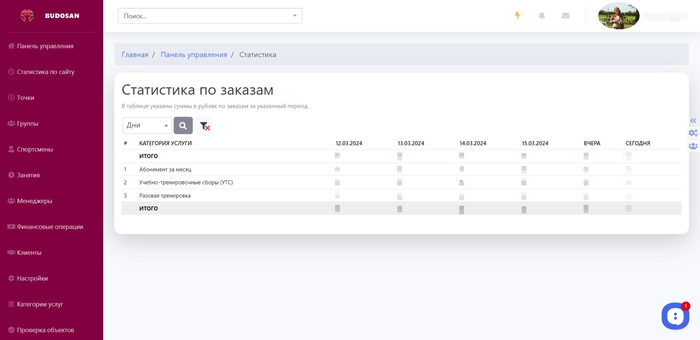Click the lightning bolt icon in header
The width and height of the screenshot is (700, 340).
point(518,15)
